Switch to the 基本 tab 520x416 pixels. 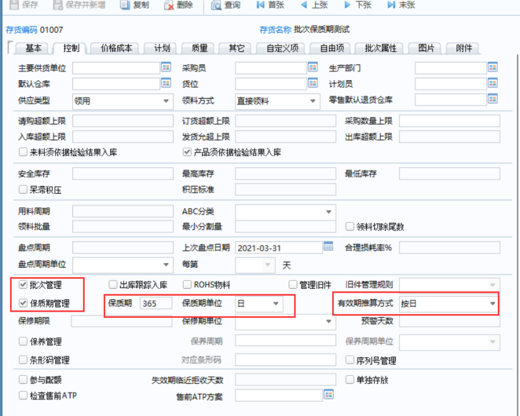33,48
